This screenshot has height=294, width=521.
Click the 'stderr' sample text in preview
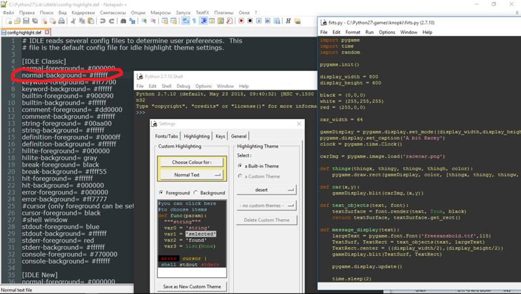210,265
